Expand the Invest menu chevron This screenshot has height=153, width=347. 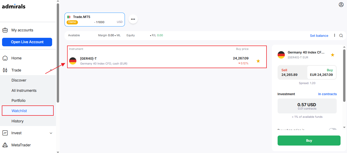[51, 133]
